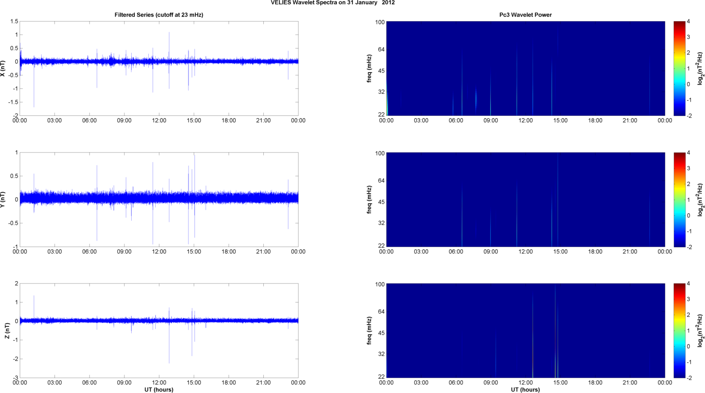The image size is (705, 393).
Task: Click the "12:00" tick below X series plot
Action: 159,121
